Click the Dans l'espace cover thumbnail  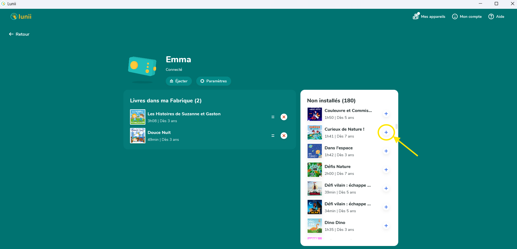pyautogui.click(x=315, y=151)
